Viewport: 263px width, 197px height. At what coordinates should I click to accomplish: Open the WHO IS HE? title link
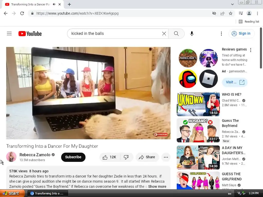(x=231, y=94)
